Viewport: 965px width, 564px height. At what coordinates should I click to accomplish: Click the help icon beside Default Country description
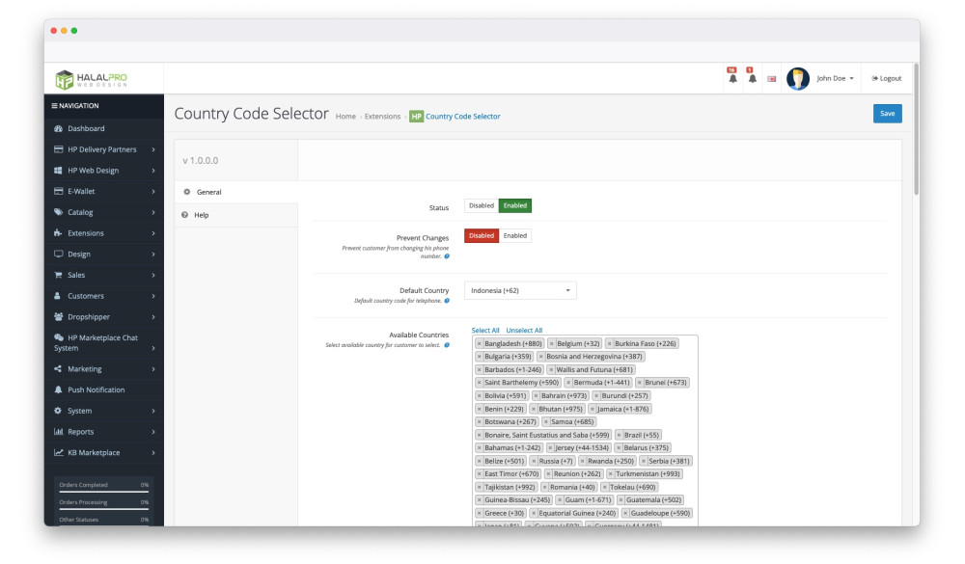pyautogui.click(x=447, y=301)
